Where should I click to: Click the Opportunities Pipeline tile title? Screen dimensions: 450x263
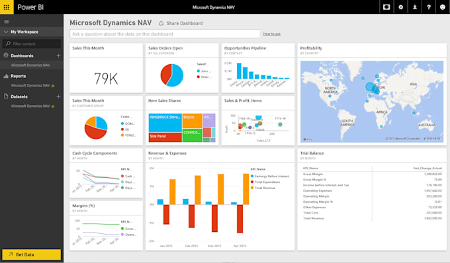[x=245, y=48]
